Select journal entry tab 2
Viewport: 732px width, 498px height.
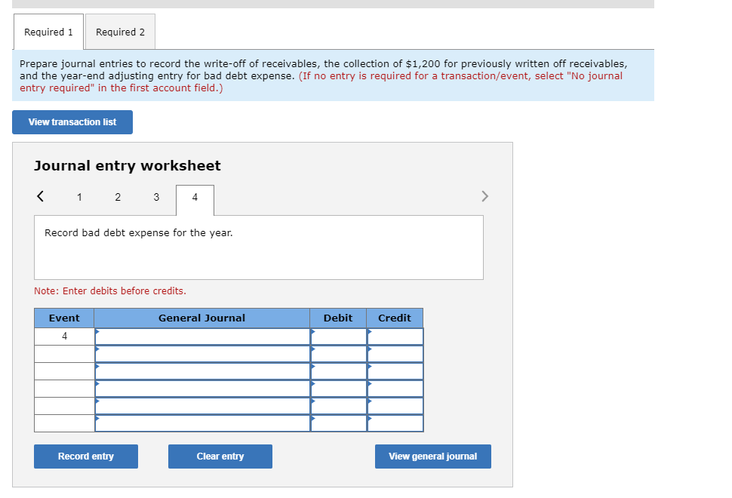click(x=118, y=197)
